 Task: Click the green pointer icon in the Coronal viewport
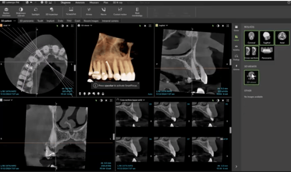click(x=96, y=101)
